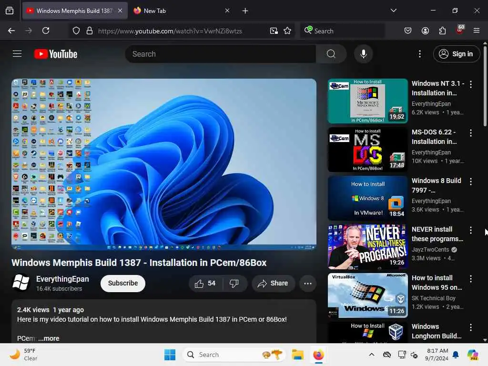Open picture-in-picture icon in address bar

click(x=274, y=31)
